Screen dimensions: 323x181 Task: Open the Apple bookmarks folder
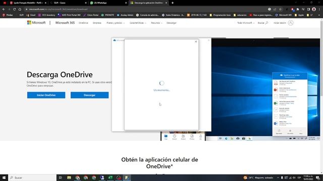(x=299, y=15)
